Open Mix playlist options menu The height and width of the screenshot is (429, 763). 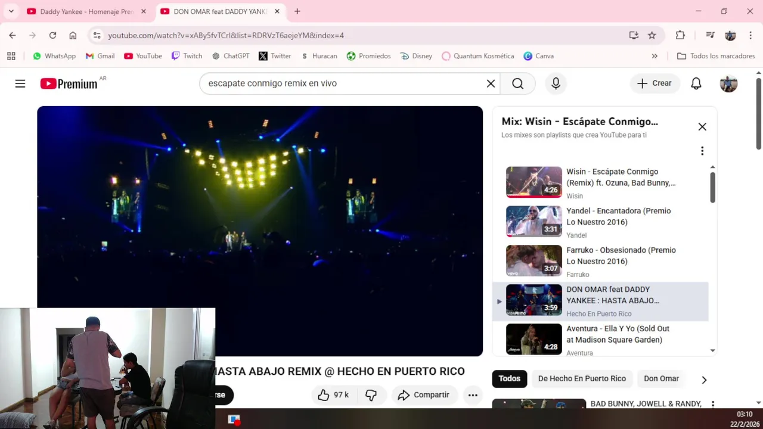[x=702, y=151]
